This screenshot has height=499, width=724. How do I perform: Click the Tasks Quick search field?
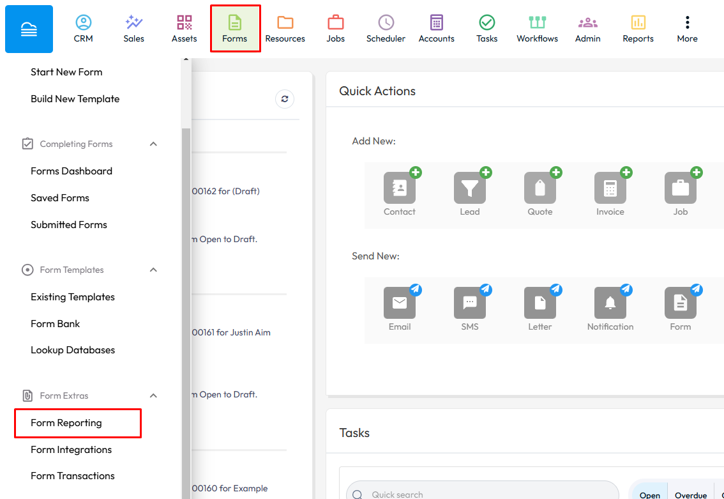483,493
